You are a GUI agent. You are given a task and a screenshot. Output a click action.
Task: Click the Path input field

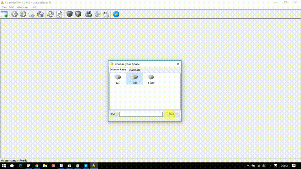[x=141, y=114]
